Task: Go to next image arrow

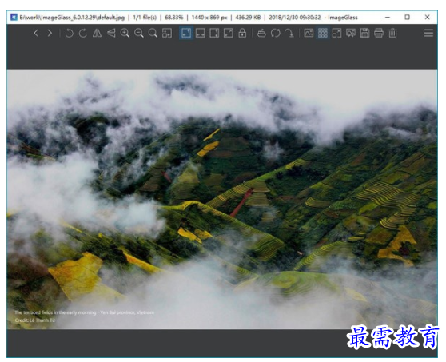Action: point(50,33)
